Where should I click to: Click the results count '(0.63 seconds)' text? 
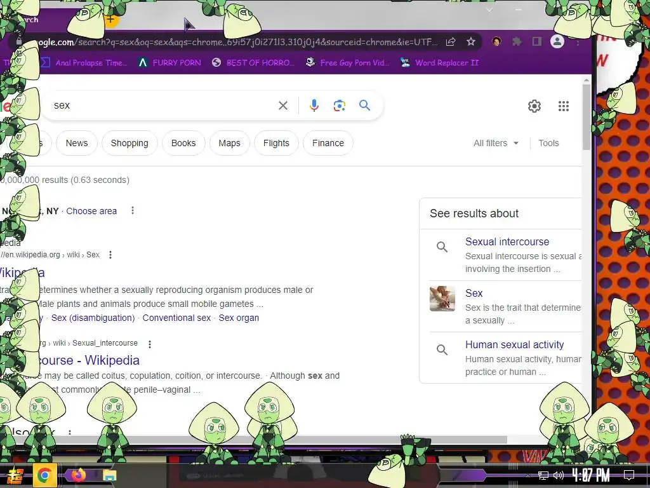(x=100, y=180)
